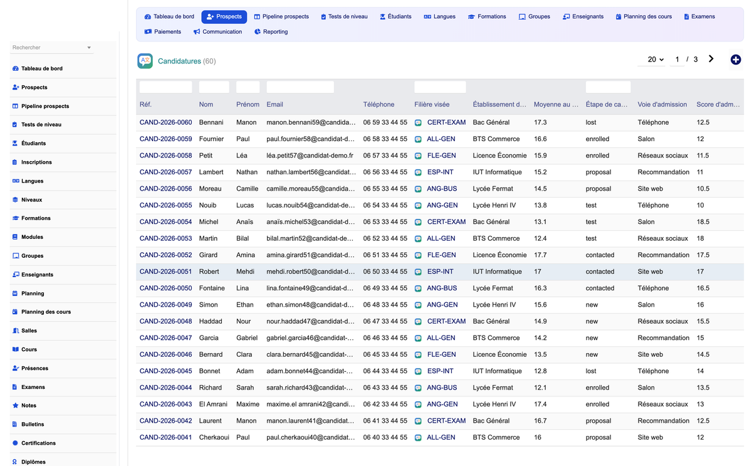The width and height of the screenshot is (752, 466).
Task: Click phone 06 47 33 44 55
Action: (x=385, y=321)
